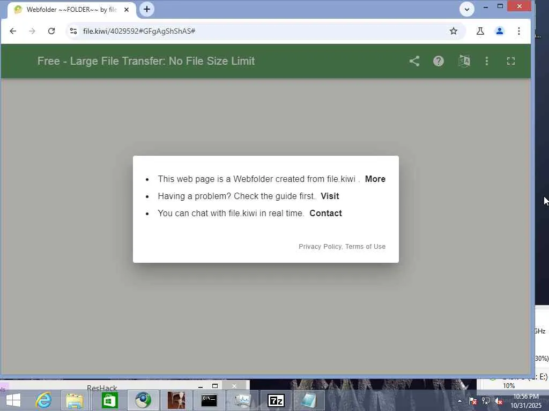Click the Visit guide link
The width and height of the screenshot is (549, 411).
coord(330,196)
